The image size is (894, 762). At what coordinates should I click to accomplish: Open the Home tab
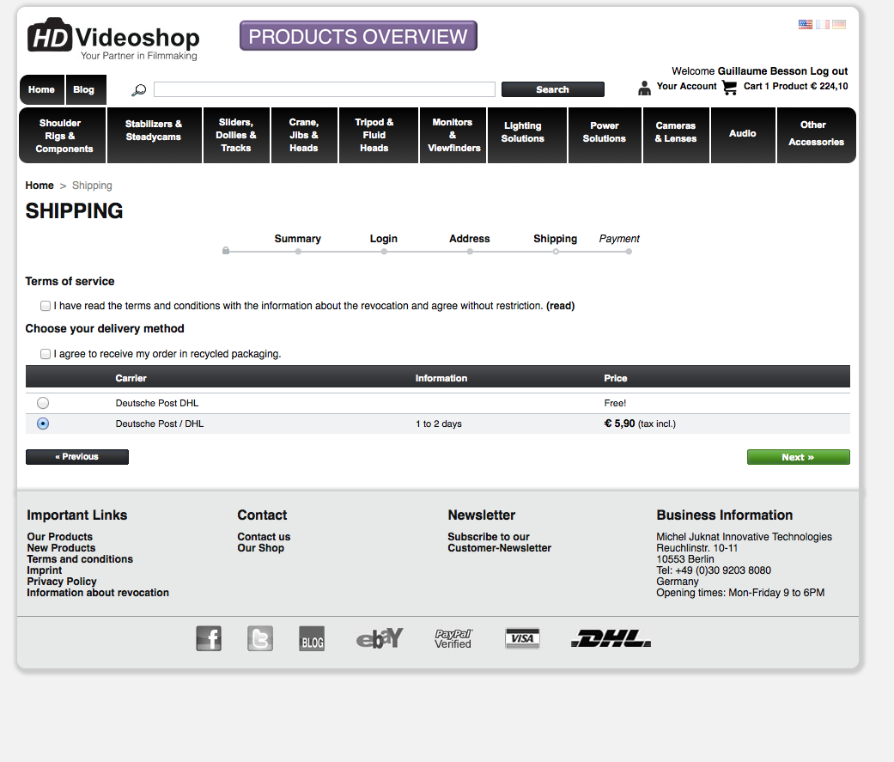(41, 89)
